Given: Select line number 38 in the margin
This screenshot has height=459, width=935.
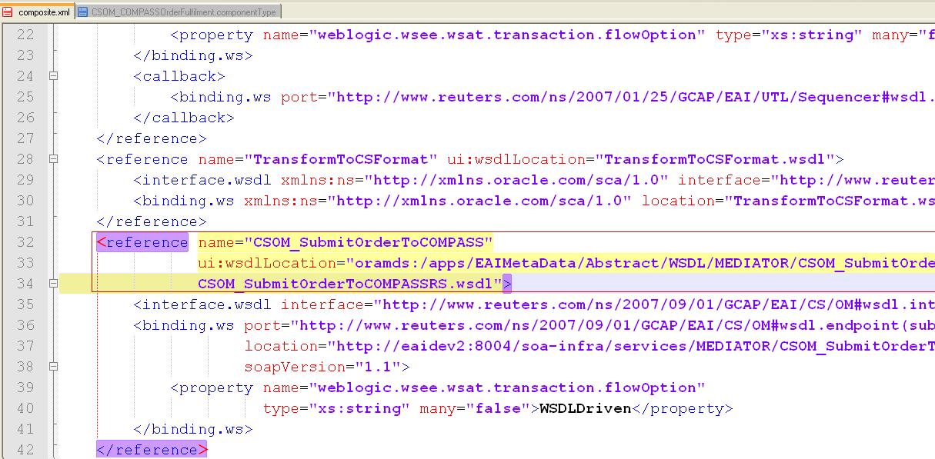Looking at the screenshot, I should pos(25,367).
